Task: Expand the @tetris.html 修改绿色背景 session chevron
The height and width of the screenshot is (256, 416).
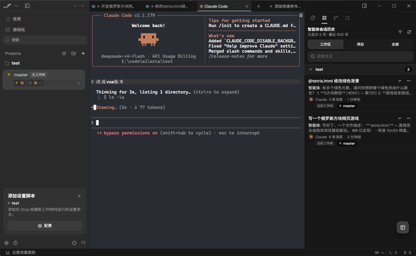Action: pos(399,81)
